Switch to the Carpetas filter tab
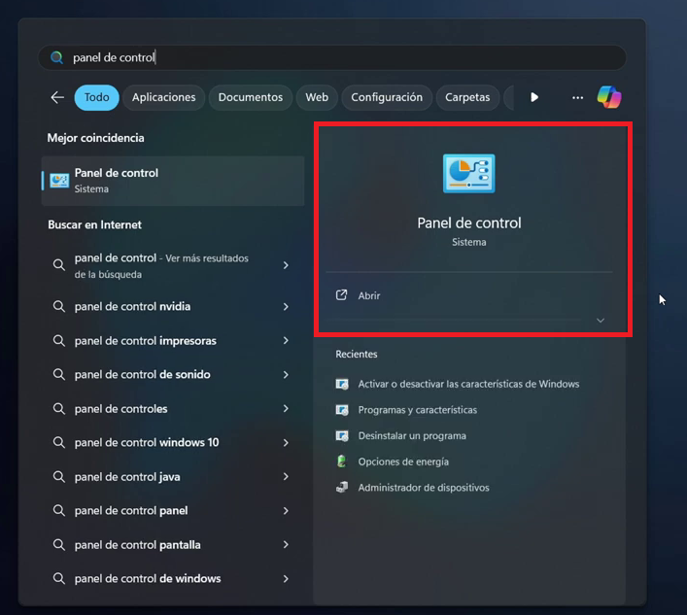This screenshot has height=615, width=687. tap(467, 97)
